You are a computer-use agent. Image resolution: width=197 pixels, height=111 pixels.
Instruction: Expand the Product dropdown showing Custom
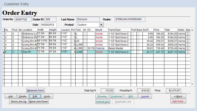coord(101,25)
